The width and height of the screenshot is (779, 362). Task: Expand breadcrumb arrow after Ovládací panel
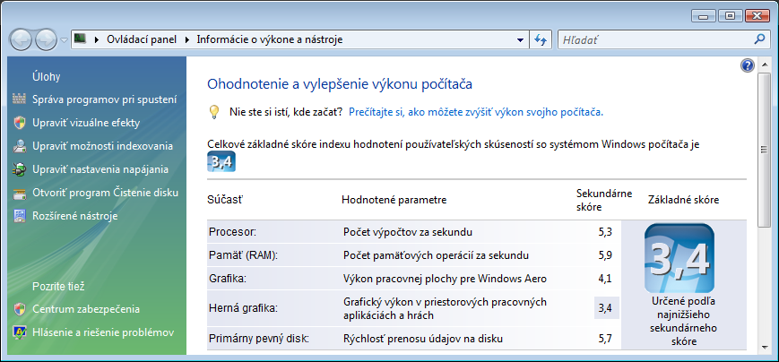[186, 39]
